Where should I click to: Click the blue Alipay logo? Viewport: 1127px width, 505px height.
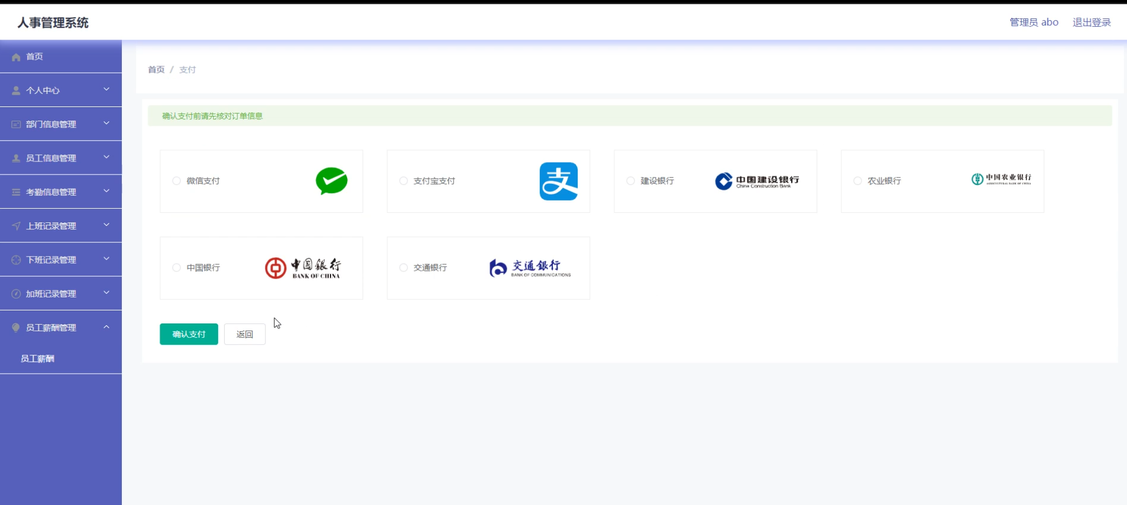(559, 181)
